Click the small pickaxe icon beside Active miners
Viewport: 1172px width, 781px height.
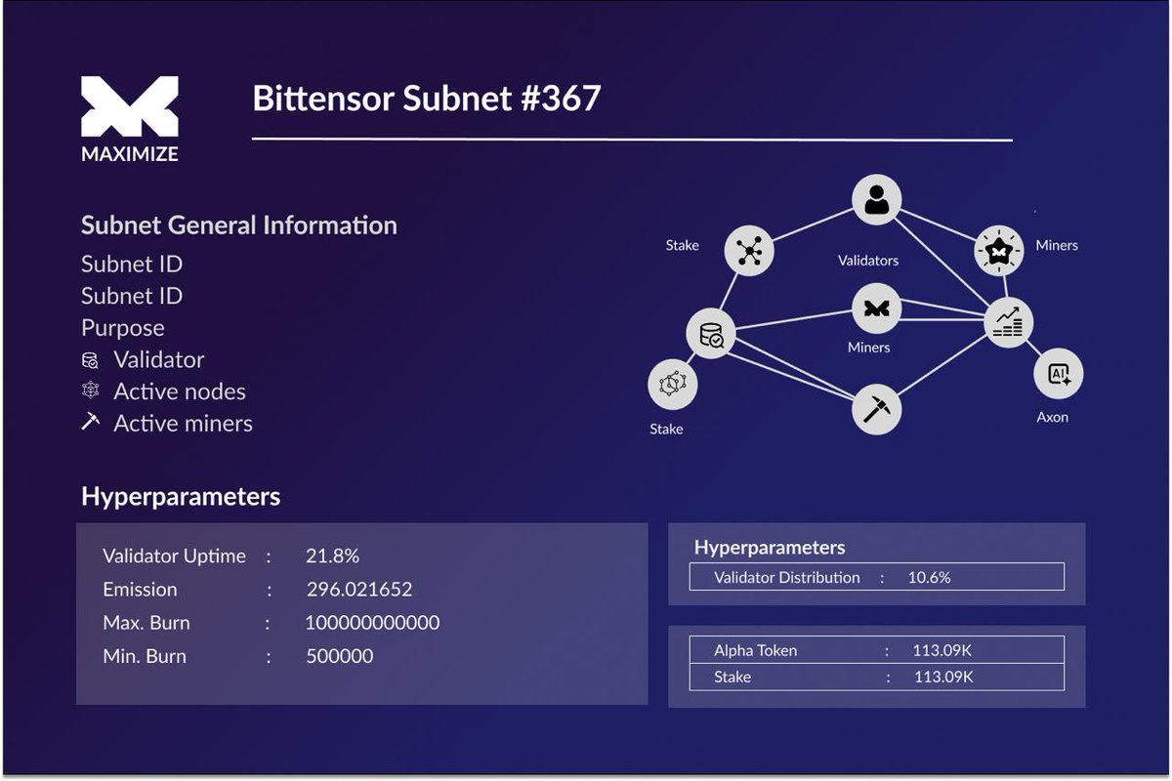90,423
